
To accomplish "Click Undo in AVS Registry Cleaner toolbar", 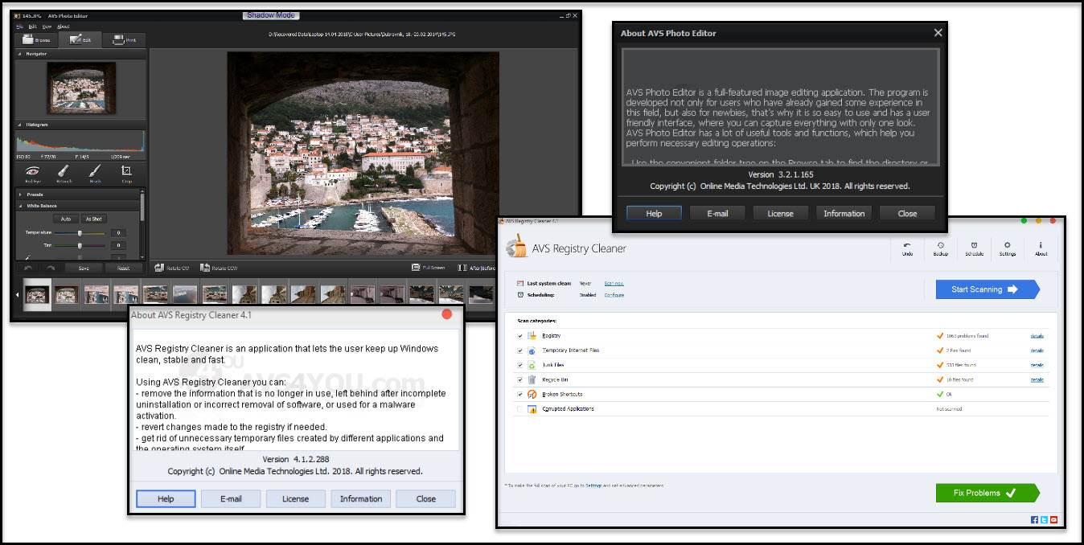I will coord(907,249).
